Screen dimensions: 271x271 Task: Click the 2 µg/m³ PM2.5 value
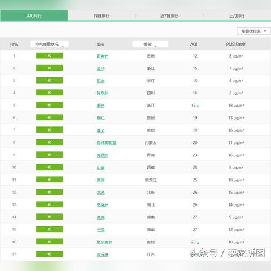tap(236, 93)
